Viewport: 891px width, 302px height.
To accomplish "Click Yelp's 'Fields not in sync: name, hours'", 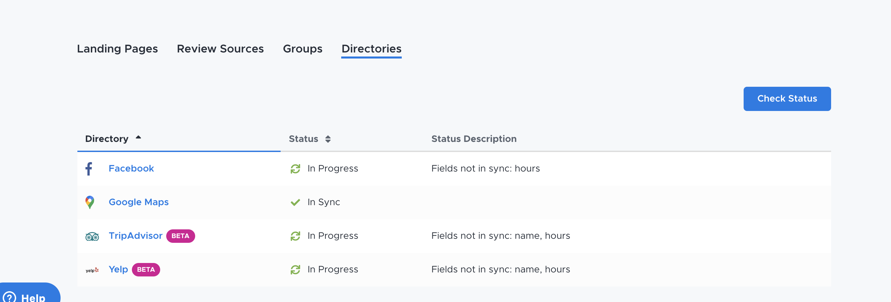I will [500, 269].
